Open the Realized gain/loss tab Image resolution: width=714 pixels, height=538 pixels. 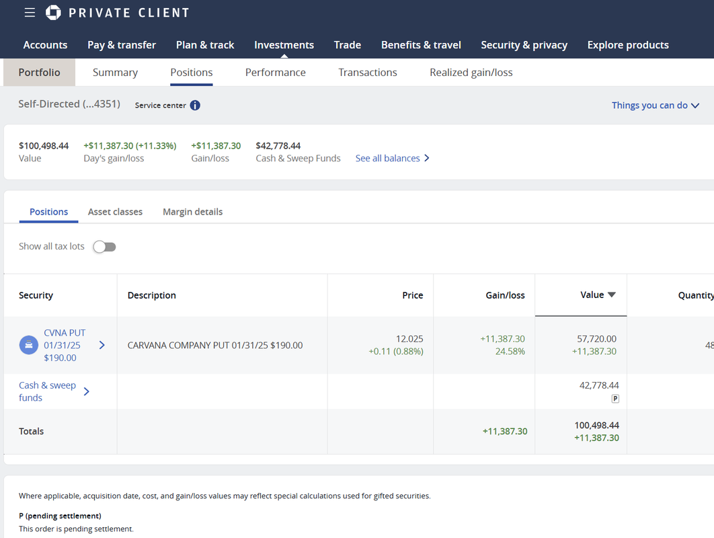click(471, 73)
